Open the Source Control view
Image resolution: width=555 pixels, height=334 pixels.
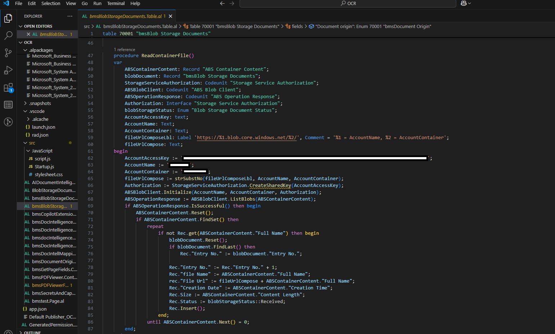[x=8, y=53]
